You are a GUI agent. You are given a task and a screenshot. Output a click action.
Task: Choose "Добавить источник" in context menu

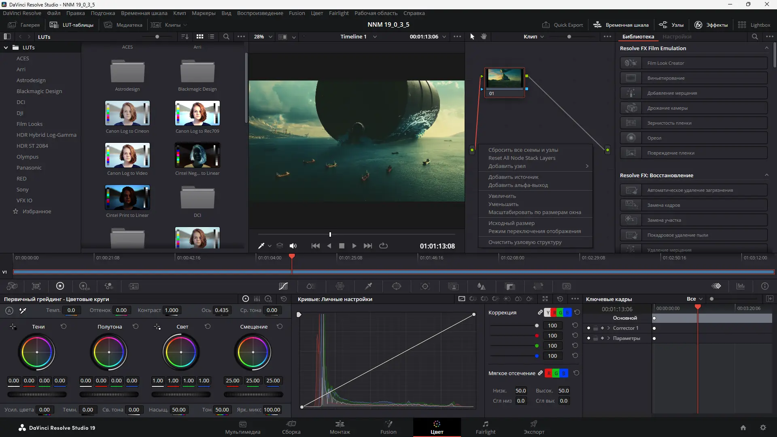pyautogui.click(x=513, y=177)
